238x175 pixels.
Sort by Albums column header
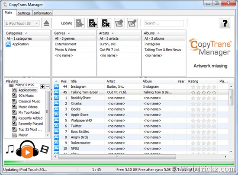164,33
